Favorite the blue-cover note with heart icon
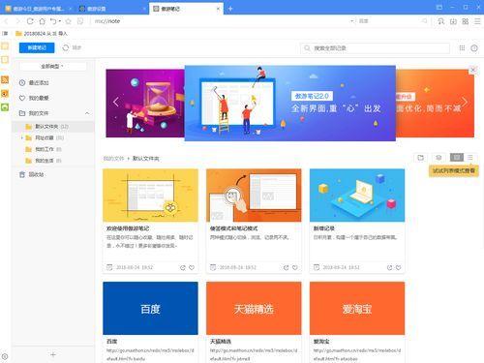Viewport: 484px width, 363px height. coord(399,267)
